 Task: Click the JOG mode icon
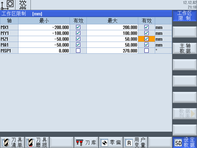coord(23,5)
